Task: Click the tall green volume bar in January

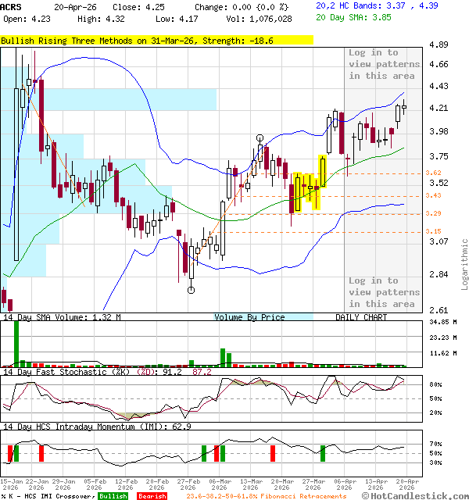Action: click(16, 343)
